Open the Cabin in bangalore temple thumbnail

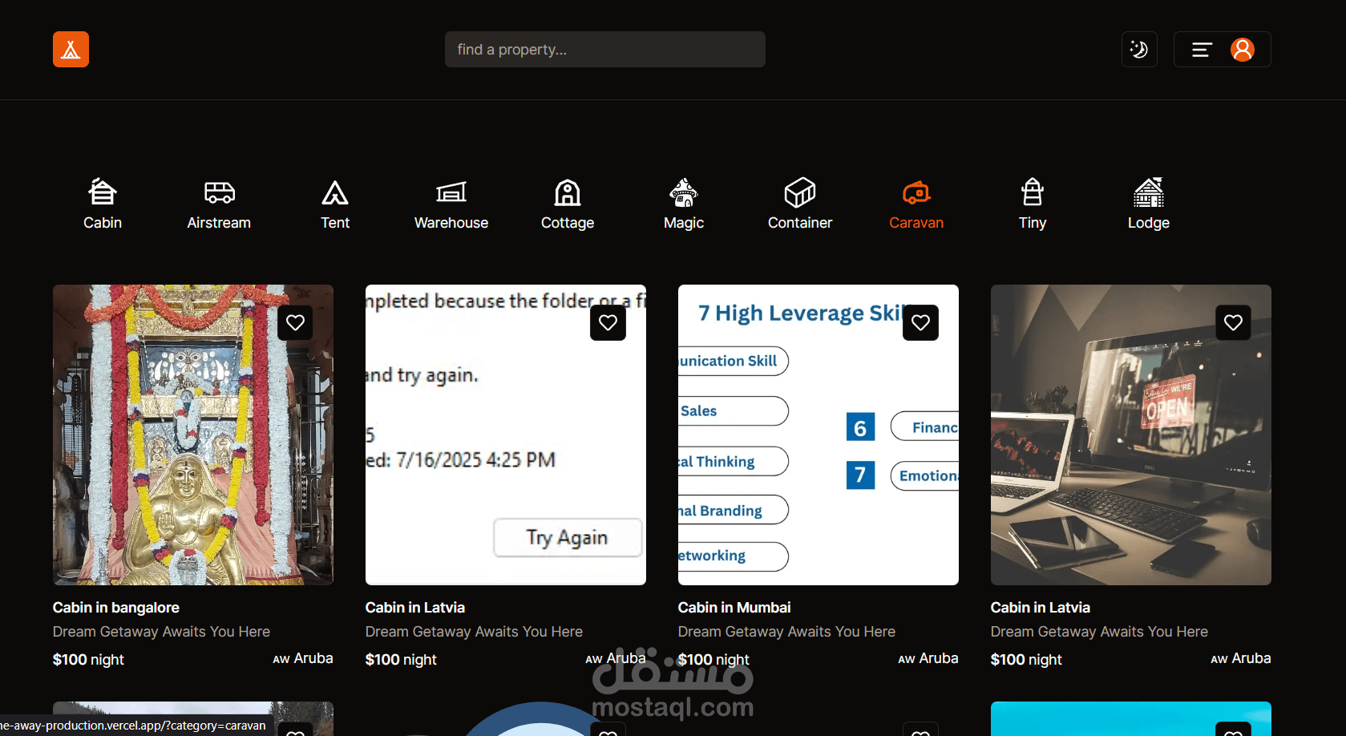click(193, 435)
